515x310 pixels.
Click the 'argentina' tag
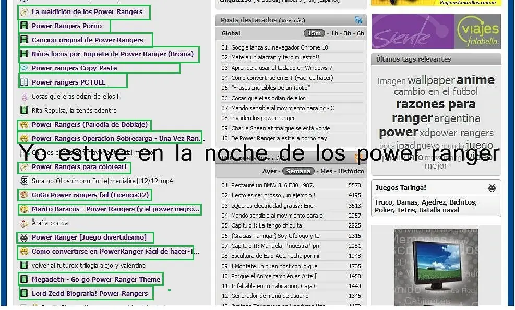tap(457, 118)
